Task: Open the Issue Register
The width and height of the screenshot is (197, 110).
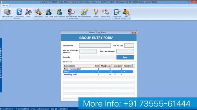Action: pos(59,13)
